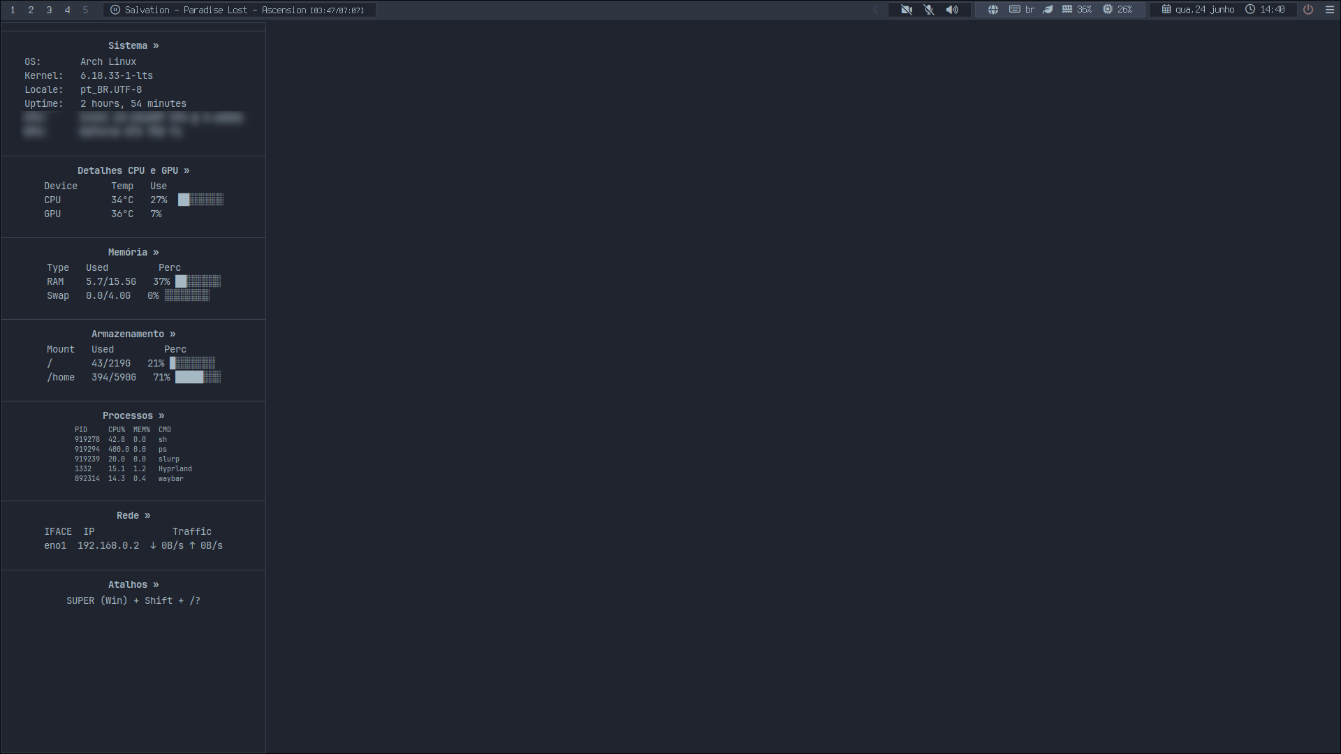This screenshot has height=754, width=1341.
Task: Pause the playing track via media icon
Action: click(x=115, y=10)
